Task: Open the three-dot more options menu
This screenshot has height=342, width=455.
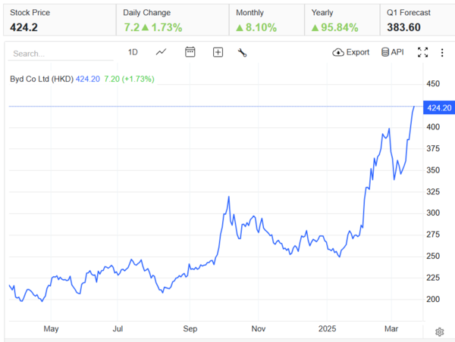Action: [442, 52]
